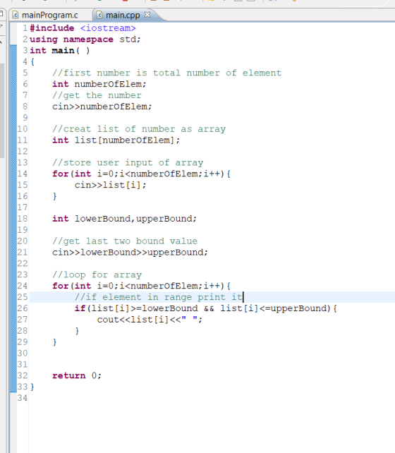Select the main.cpp editor tab
395x453 pixels.
click(123, 15)
